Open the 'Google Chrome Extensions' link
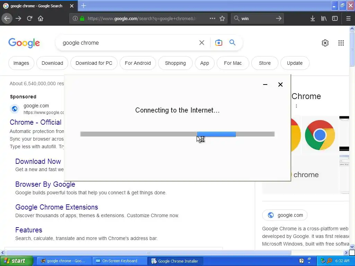 click(57, 207)
